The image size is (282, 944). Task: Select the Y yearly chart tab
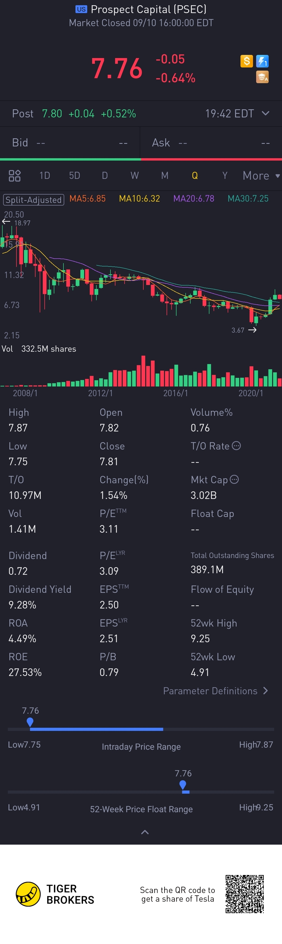pyautogui.click(x=225, y=175)
